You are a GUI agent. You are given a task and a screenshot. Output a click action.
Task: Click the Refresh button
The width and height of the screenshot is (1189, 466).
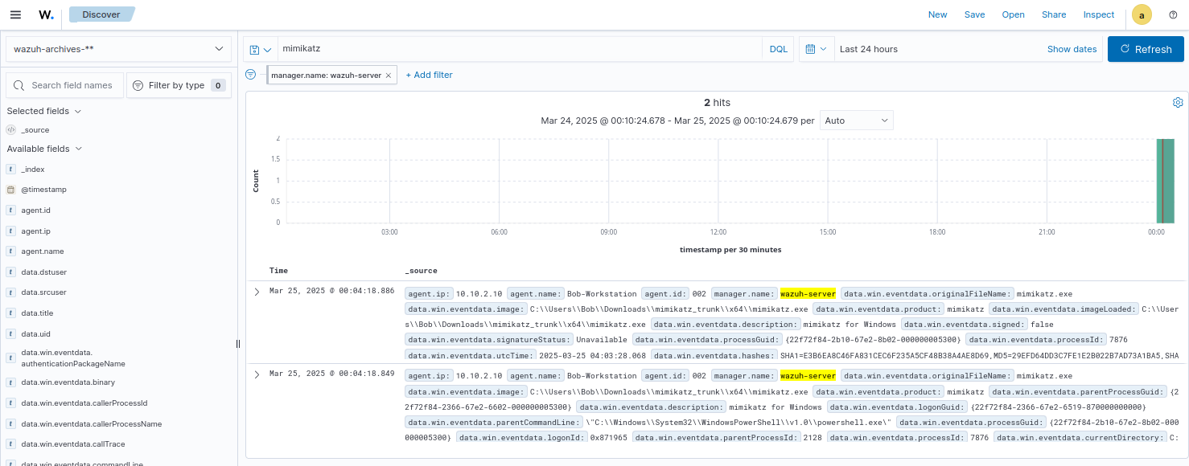coord(1145,49)
